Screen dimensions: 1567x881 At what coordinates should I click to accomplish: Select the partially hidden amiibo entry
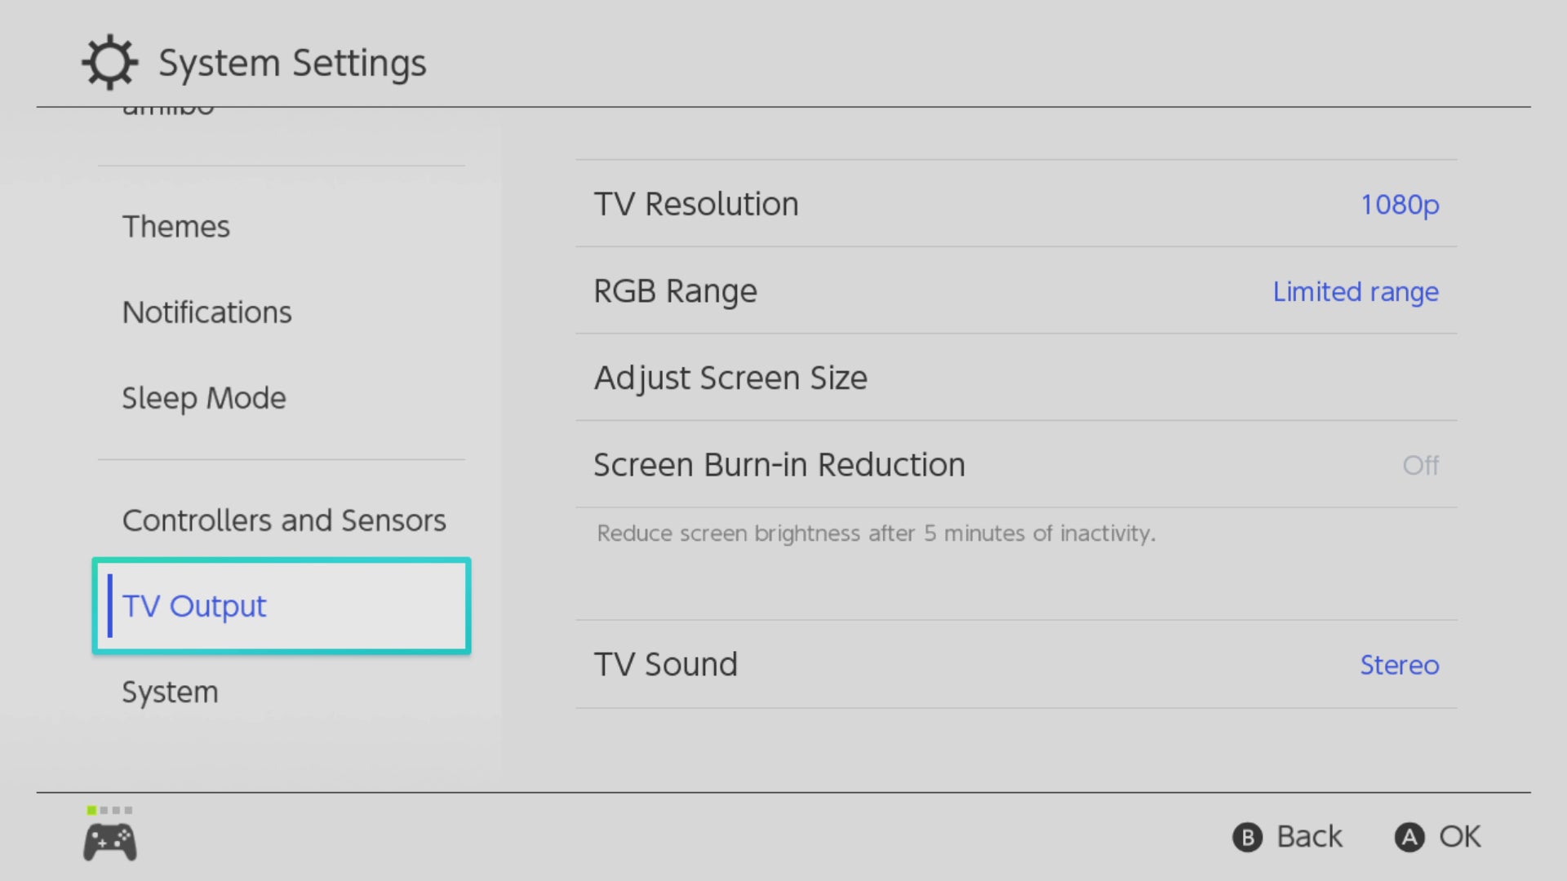pos(169,111)
